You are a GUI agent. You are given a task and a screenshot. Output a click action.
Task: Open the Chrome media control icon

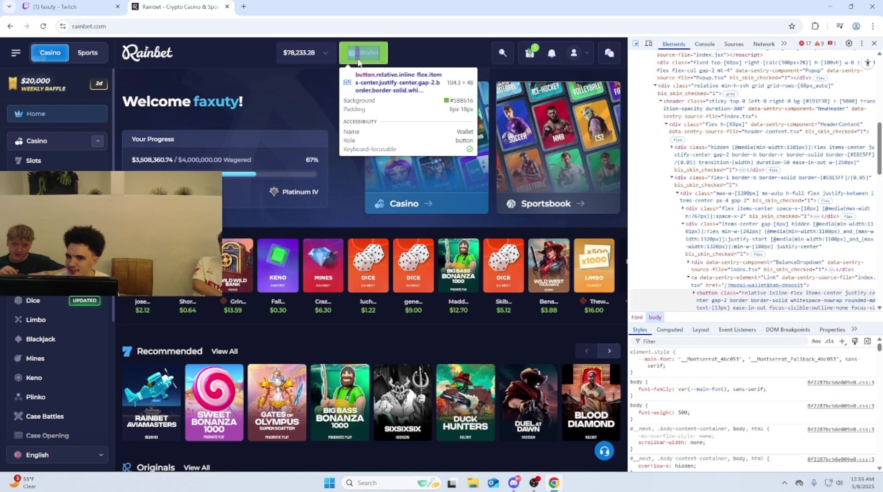coord(839,26)
